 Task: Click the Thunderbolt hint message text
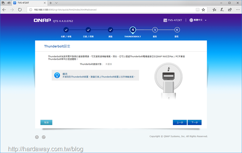[x=99, y=77]
